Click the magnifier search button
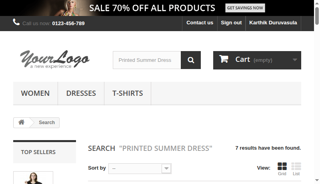 click(191, 60)
